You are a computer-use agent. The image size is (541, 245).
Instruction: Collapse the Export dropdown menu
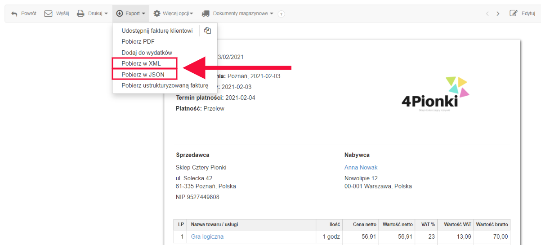(143, 14)
